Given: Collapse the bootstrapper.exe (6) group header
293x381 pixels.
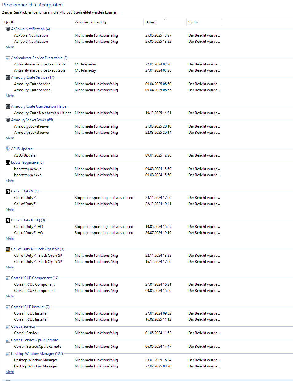Looking at the screenshot, I should [27, 162].
